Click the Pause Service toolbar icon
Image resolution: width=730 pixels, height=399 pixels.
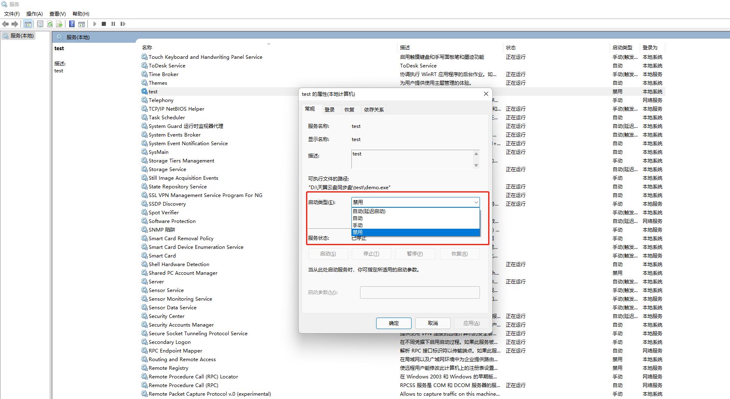point(113,24)
